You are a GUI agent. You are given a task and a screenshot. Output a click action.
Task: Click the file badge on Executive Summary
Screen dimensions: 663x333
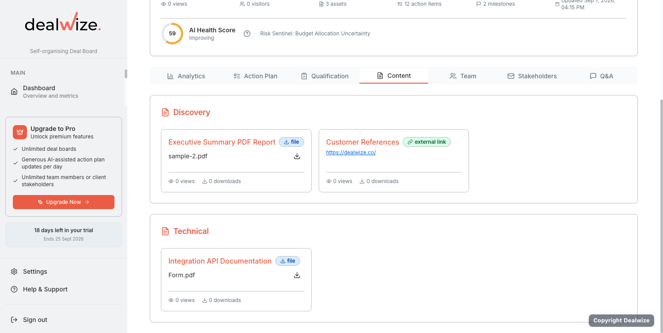tap(291, 142)
